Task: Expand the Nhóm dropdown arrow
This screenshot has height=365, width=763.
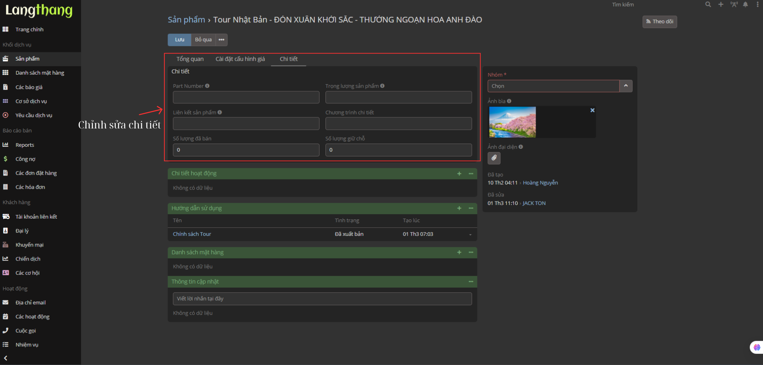Action: click(x=625, y=86)
